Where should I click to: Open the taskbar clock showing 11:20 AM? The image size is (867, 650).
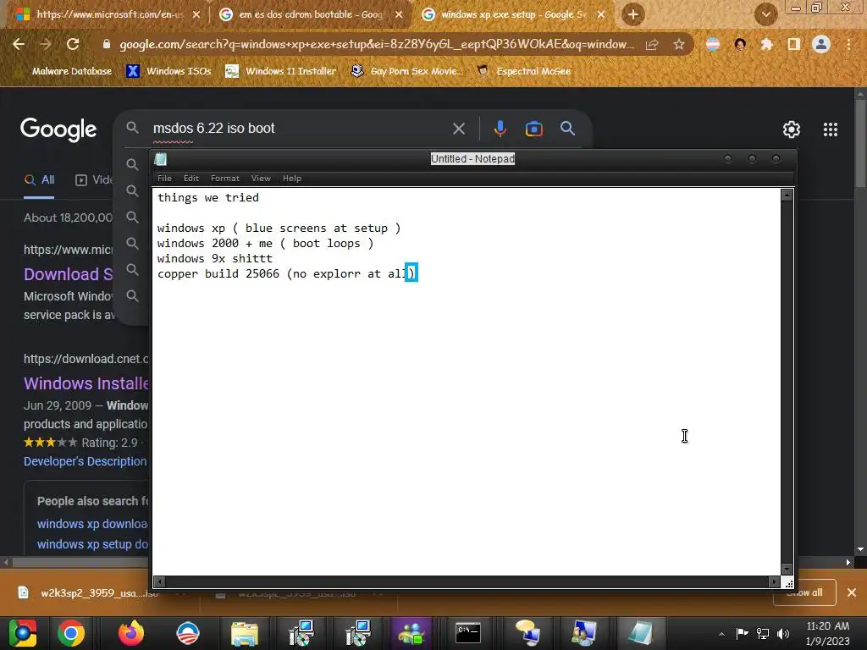(x=828, y=633)
